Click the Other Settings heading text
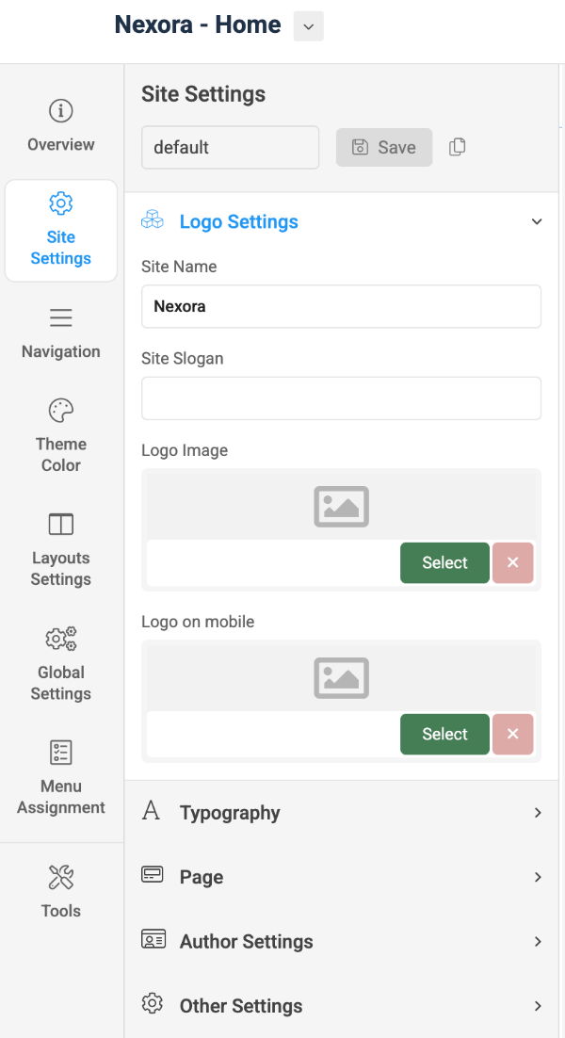565x1038 pixels. [x=241, y=1006]
